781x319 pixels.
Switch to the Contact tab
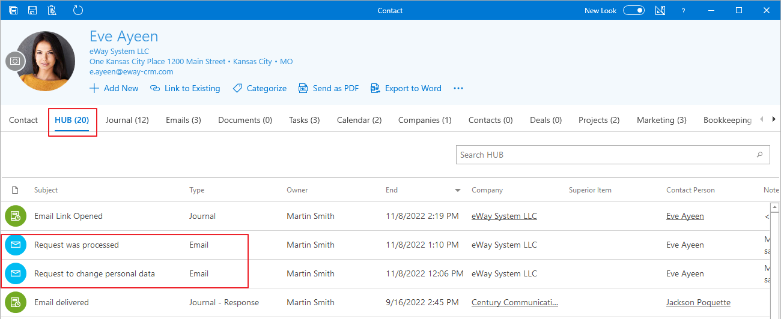click(x=23, y=120)
